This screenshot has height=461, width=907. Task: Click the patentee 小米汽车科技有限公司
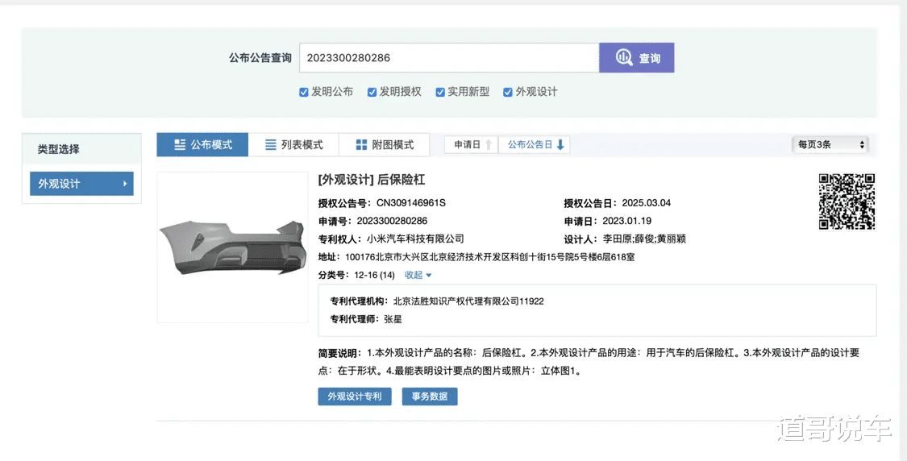coord(415,239)
